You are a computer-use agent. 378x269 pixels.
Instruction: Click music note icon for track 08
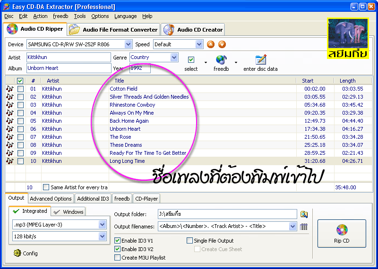click(x=10, y=145)
